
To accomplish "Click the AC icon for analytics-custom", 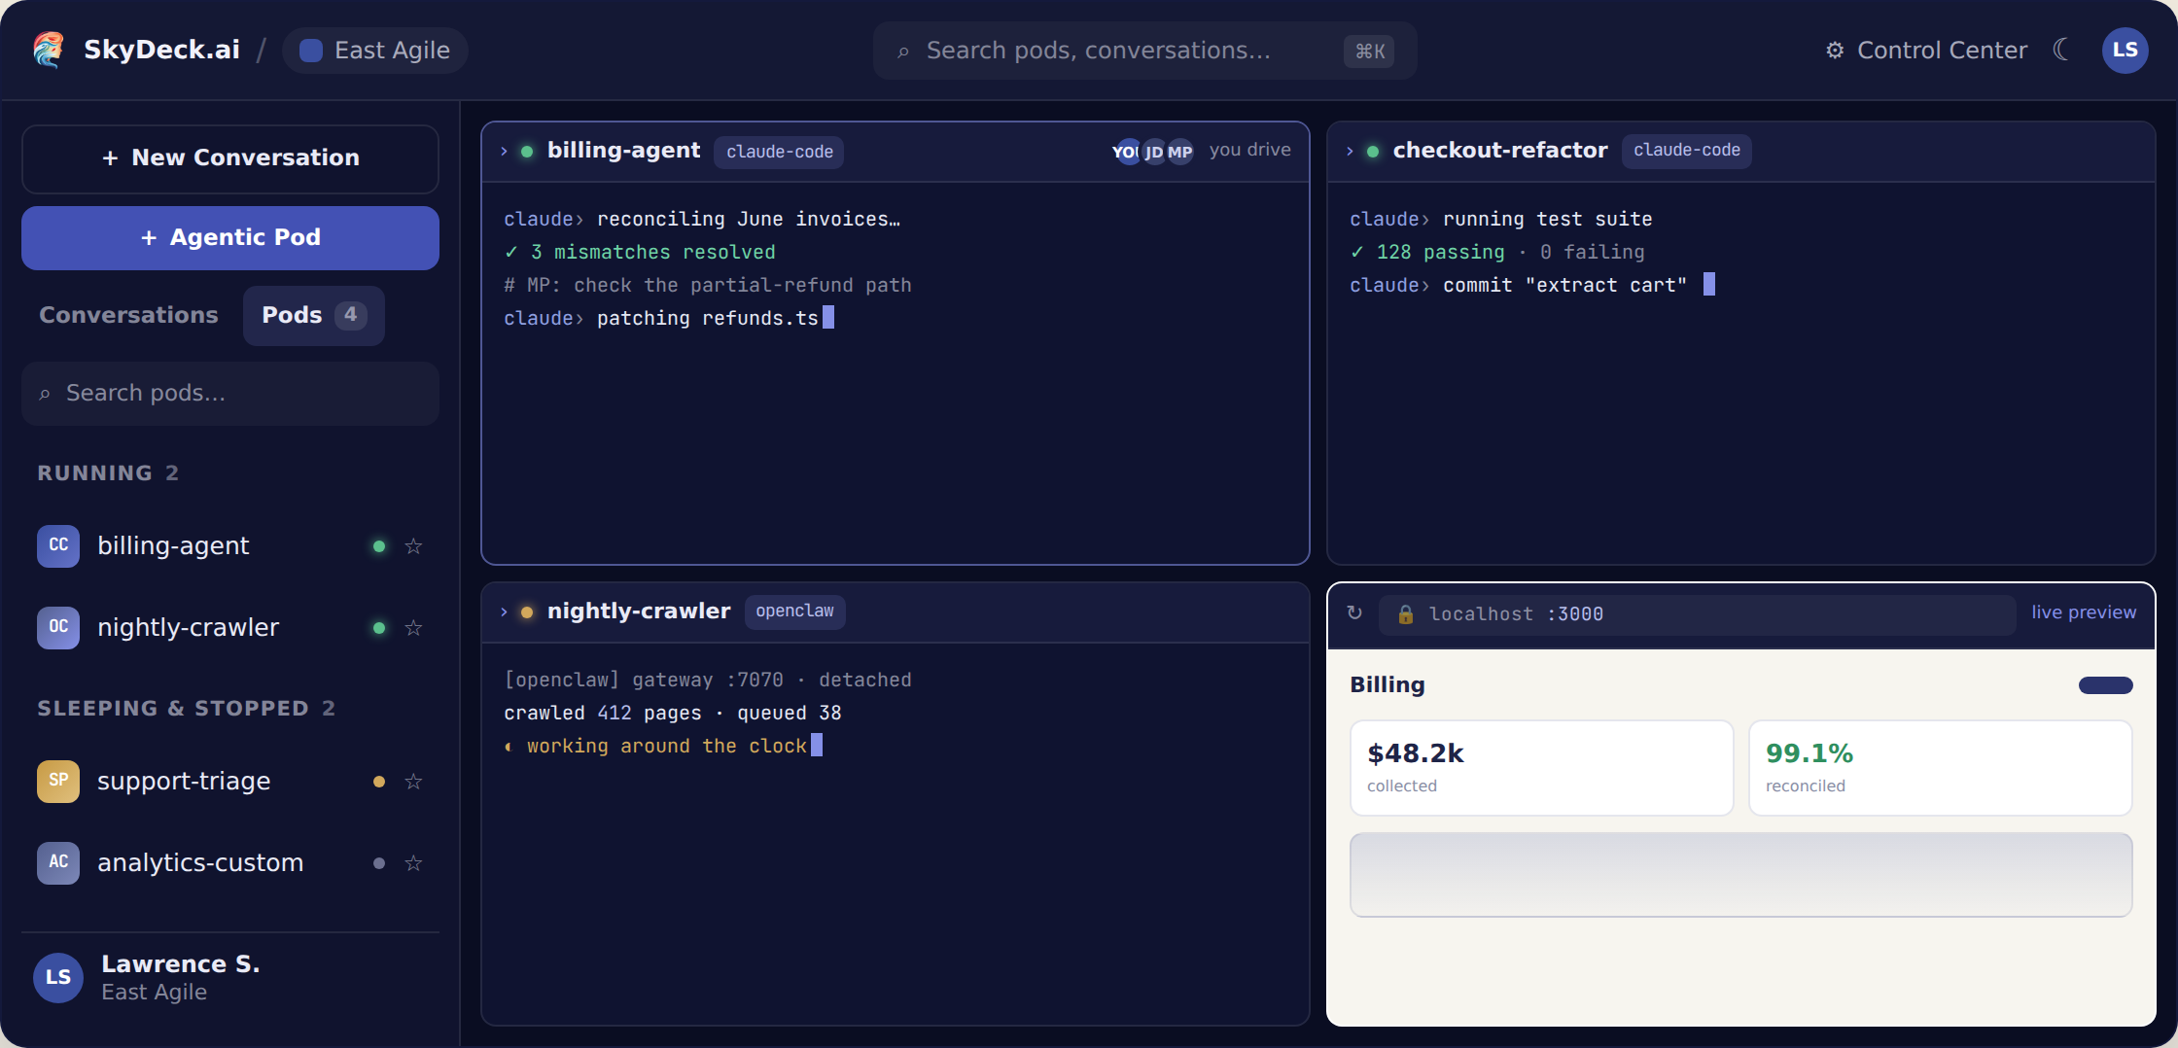I will [x=58, y=862].
